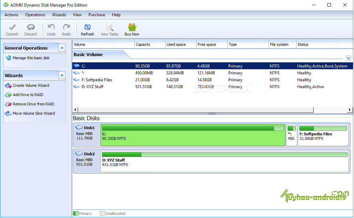
Task: Click Manage this basic disk link
Action: [31, 58]
